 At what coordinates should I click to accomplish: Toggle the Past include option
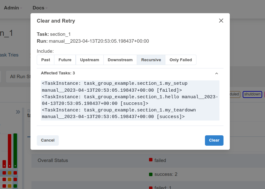[46, 60]
